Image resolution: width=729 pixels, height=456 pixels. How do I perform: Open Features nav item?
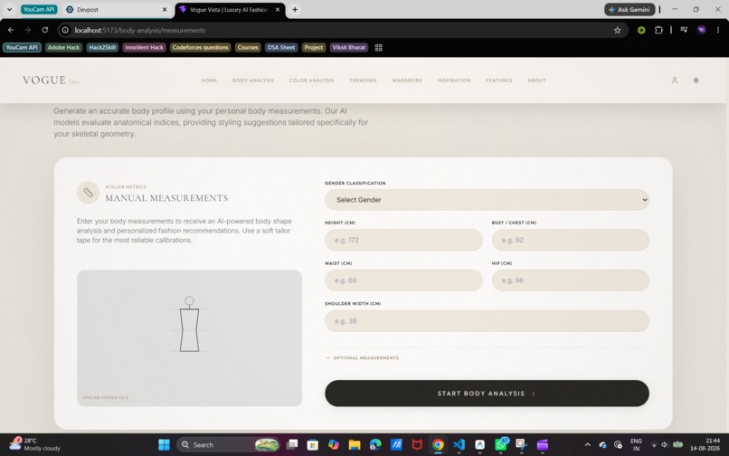[x=499, y=81]
